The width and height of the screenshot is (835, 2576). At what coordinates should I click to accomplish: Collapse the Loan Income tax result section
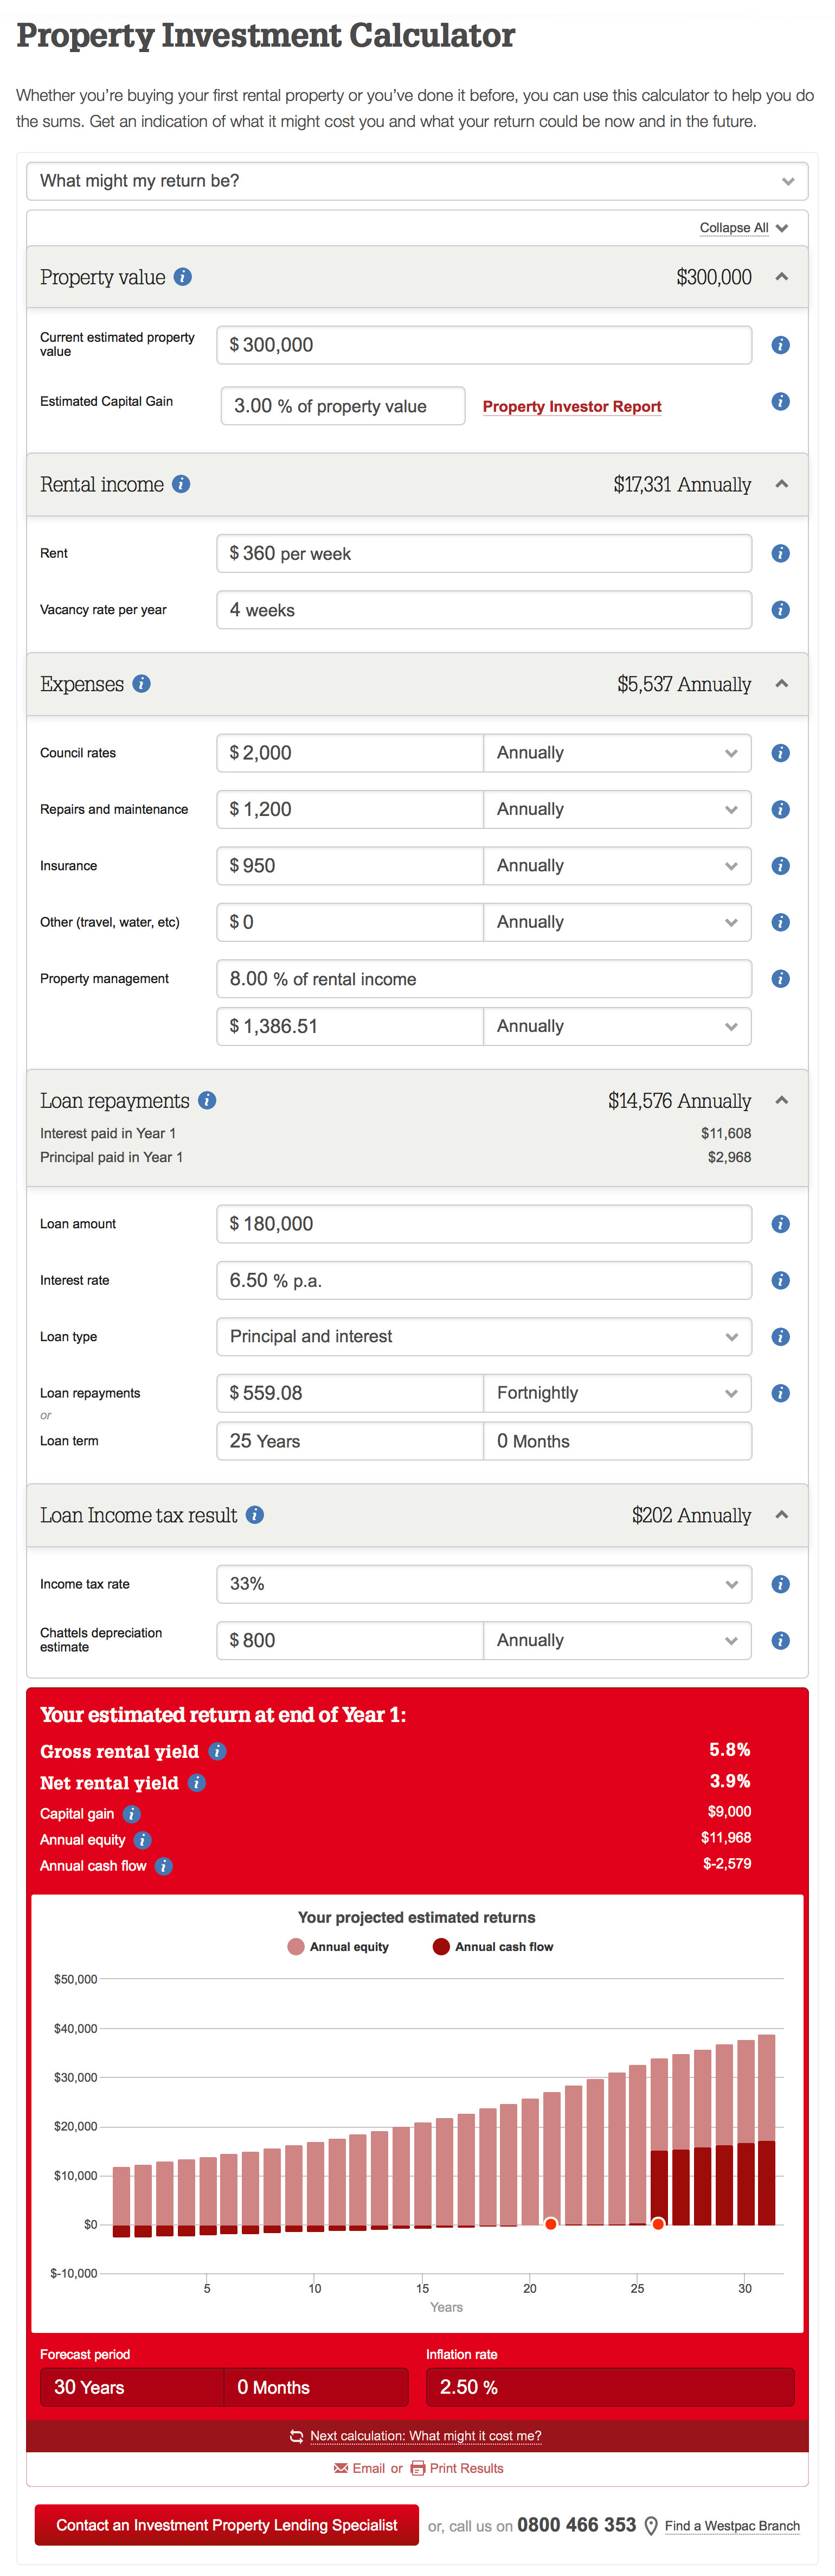782,1515
